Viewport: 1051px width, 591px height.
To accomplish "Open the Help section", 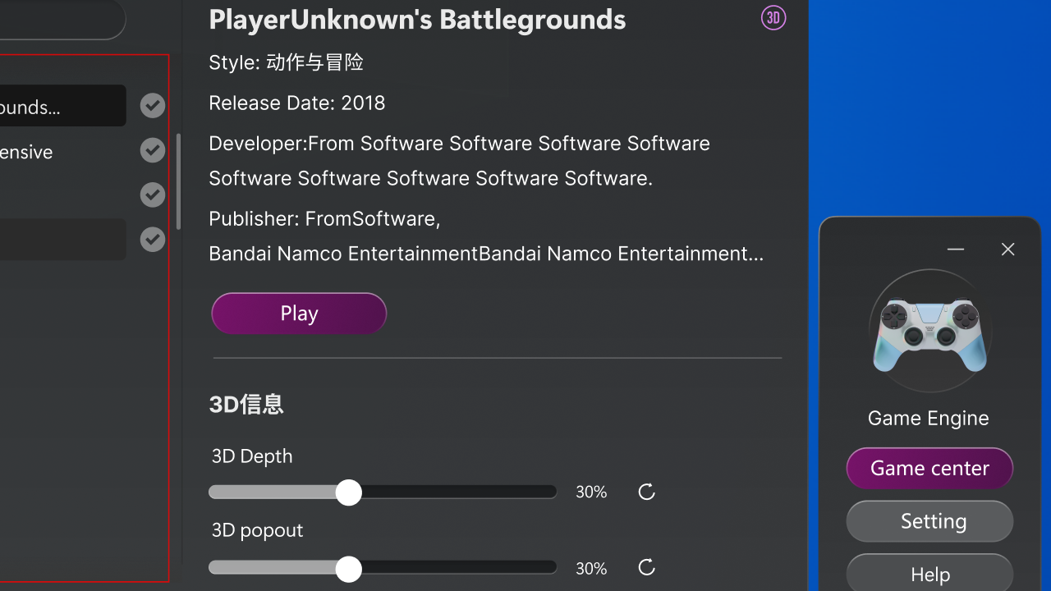I will point(929,574).
